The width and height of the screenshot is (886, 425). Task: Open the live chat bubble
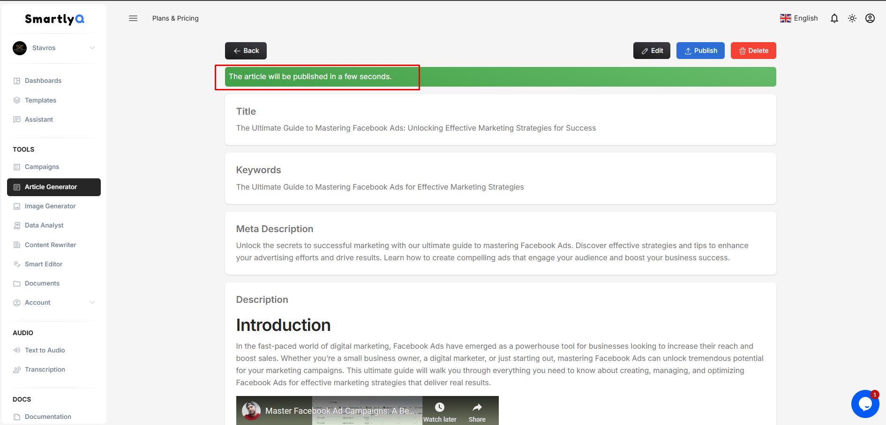click(x=865, y=404)
